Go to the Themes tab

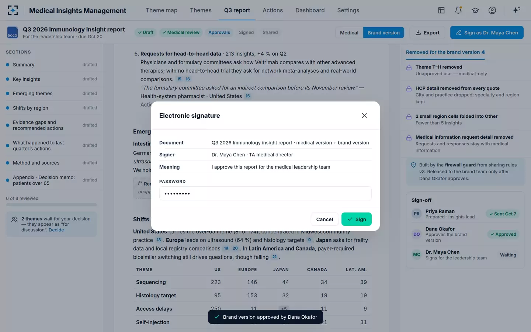tap(201, 10)
